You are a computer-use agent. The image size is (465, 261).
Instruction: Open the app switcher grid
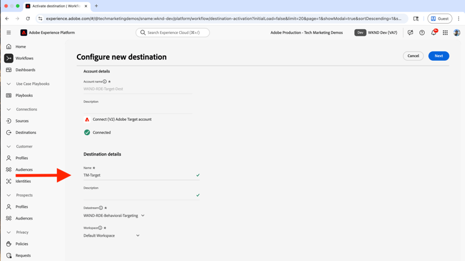(445, 33)
